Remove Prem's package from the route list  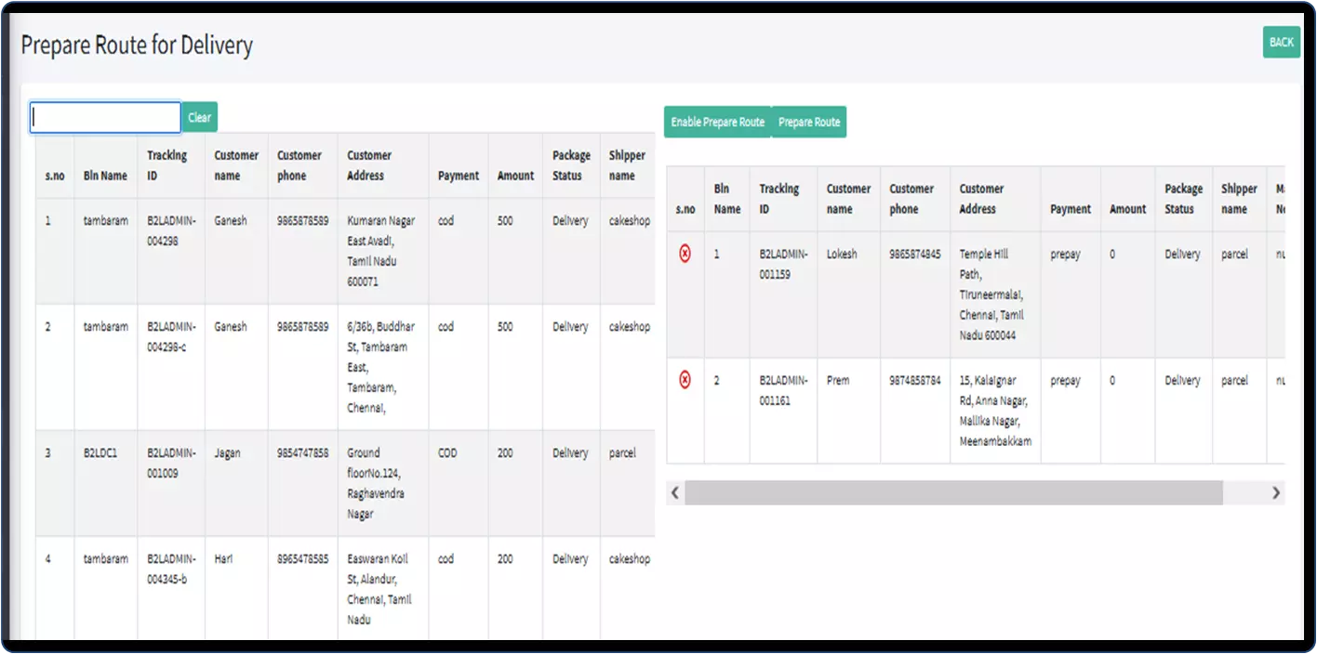point(685,380)
